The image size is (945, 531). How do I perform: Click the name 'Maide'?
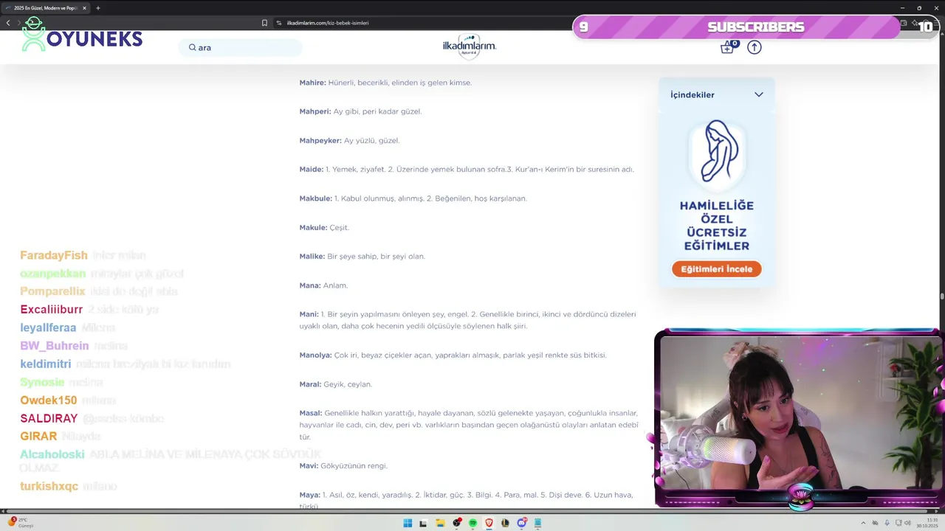pyautogui.click(x=311, y=169)
